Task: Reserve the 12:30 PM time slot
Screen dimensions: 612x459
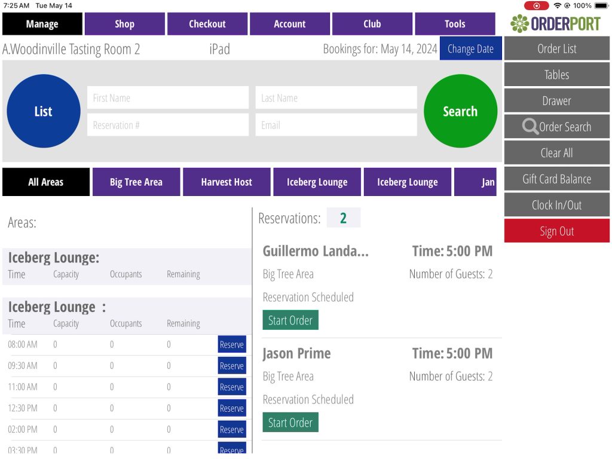Action: [x=231, y=408]
